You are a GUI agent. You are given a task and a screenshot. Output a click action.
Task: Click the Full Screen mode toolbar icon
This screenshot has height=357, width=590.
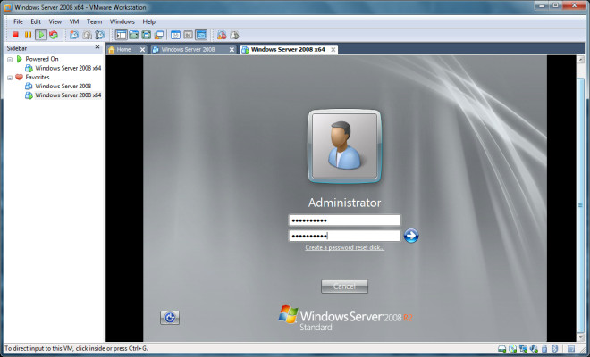(x=146, y=35)
